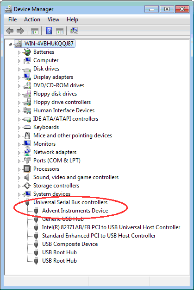The width and height of the screenshot is (194, 290).
Task: Expand the Disk drives node
Action: [x=19, y=69]
